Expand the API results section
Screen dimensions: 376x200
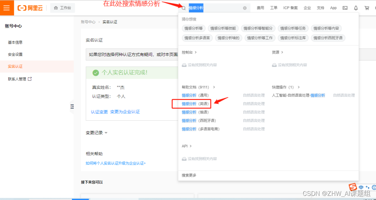[187, 146]
